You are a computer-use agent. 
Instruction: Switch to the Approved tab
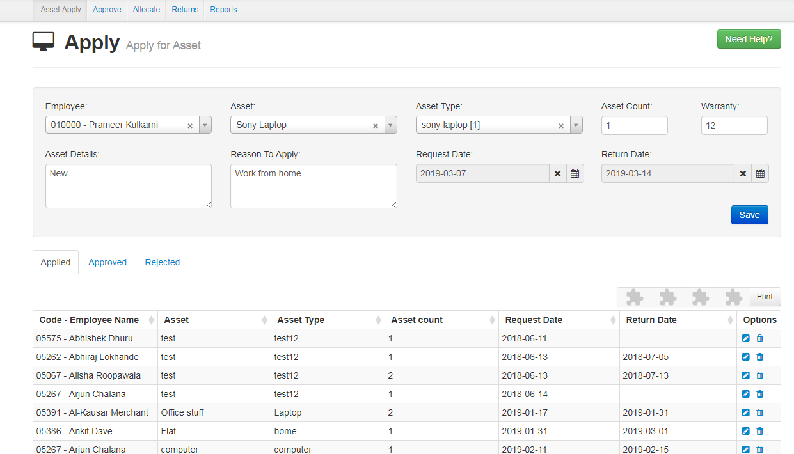[x=107, y=262]
